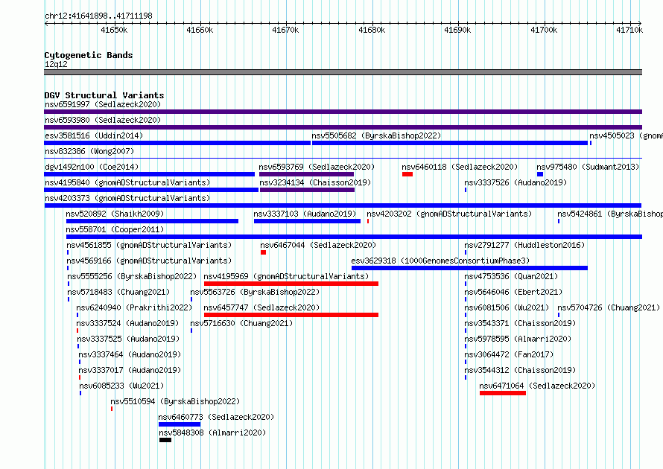Open nsv3337524 (Audano2019) label
Screen dimensions: 663x469
tap(127, 323)
